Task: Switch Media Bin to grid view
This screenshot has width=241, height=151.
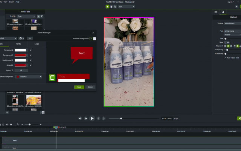Action: click(43, 112)
